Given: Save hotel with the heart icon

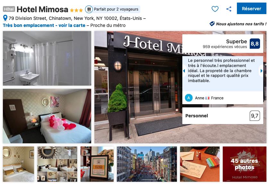Looking at the screenshot, I should point(215,9).
